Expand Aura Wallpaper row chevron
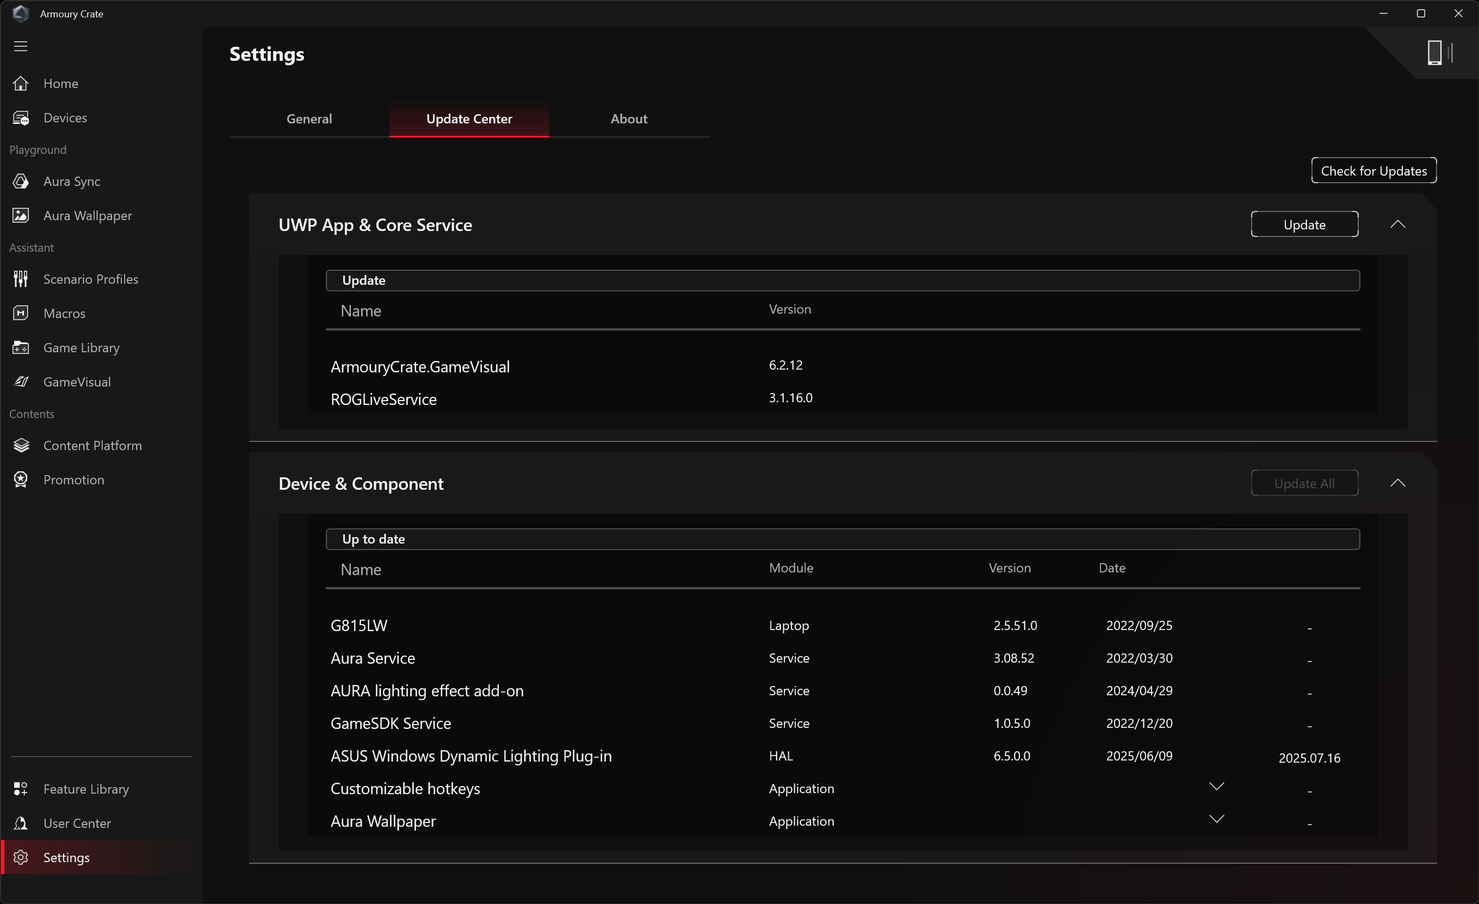Viewport: 1479px width, 904px height. 1216,819
